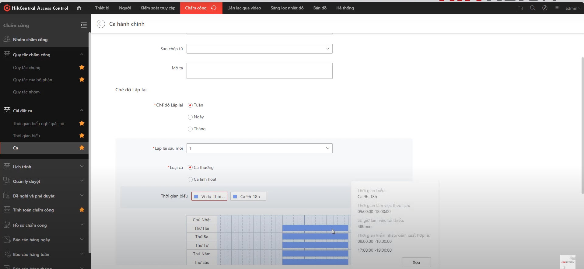Viewport: 584px width, 269px height.
Task: Select the Tháng repeat mode radio button
Action: [x=190, y=129]
